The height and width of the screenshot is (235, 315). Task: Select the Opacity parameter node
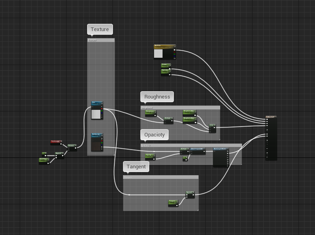[x=149, y=155]
